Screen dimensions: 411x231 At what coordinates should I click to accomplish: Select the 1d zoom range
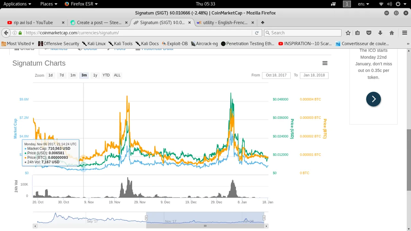[x=50, y=75]
